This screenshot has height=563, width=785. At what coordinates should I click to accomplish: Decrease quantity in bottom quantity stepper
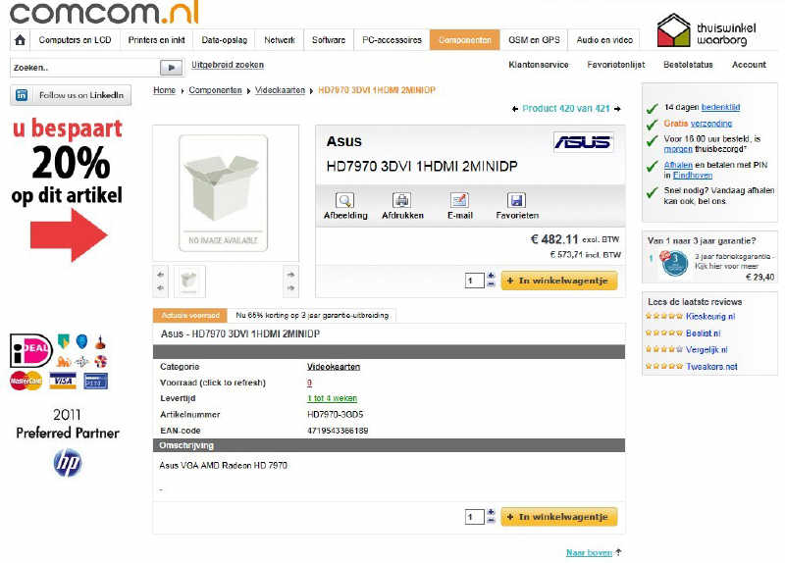(491, 521)
